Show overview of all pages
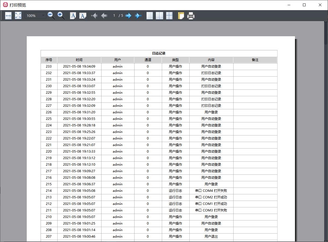This screenshot has width=328, height=242. [x=169, y=16]
